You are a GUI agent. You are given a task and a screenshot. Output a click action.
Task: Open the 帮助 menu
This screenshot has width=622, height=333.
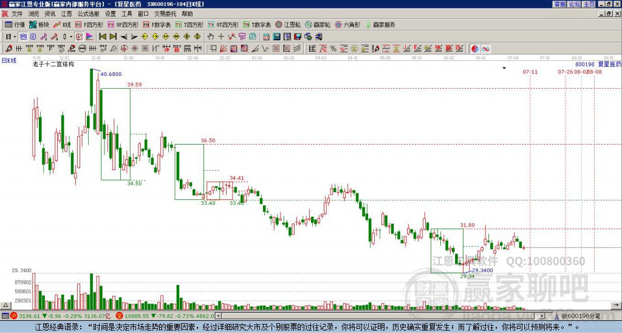(187, 14)
